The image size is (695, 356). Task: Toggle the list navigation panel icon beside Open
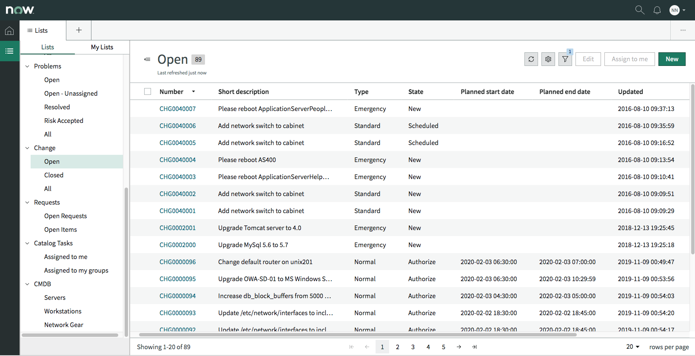[x=148, y=60]
